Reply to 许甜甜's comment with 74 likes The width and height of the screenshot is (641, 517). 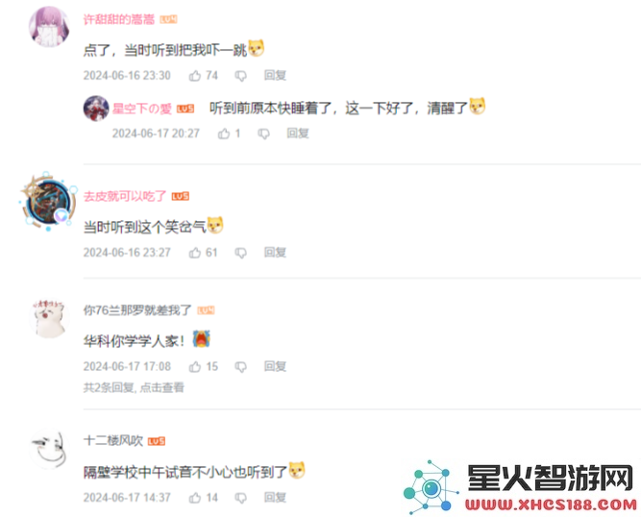pyautogui.click(x=275, y=76)
